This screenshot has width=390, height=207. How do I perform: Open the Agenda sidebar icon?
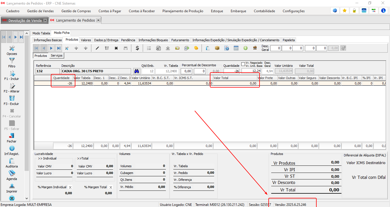click(12, 173)
